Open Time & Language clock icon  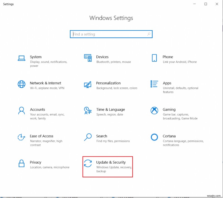tap(88, 111)
